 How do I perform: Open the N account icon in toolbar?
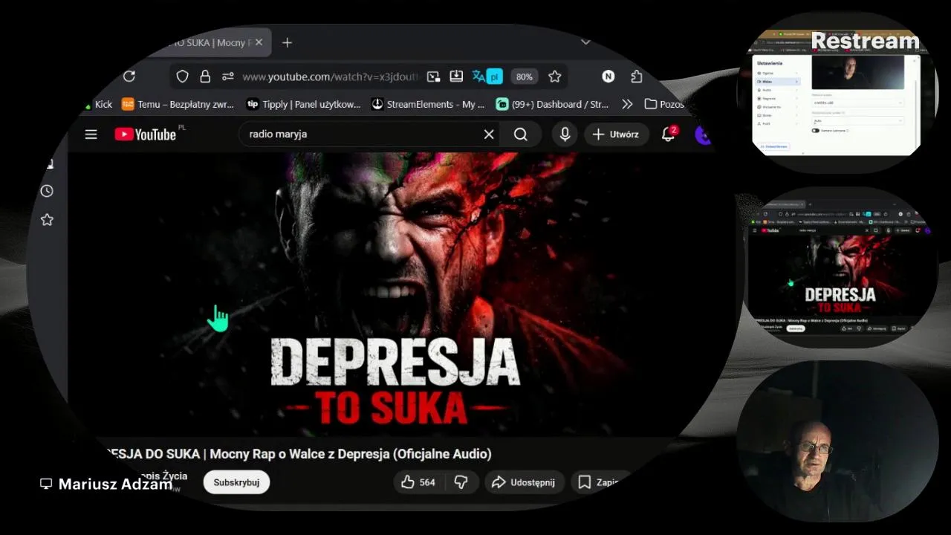point(608,77)
